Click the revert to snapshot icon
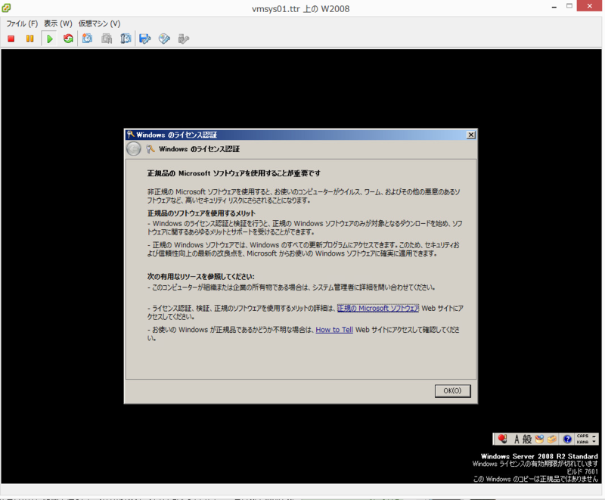This screenshot has width=605, height=500. 107,39
